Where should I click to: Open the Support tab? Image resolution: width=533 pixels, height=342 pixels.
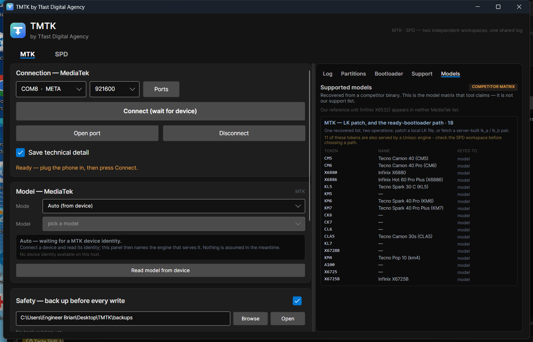(x=422, y=74)
